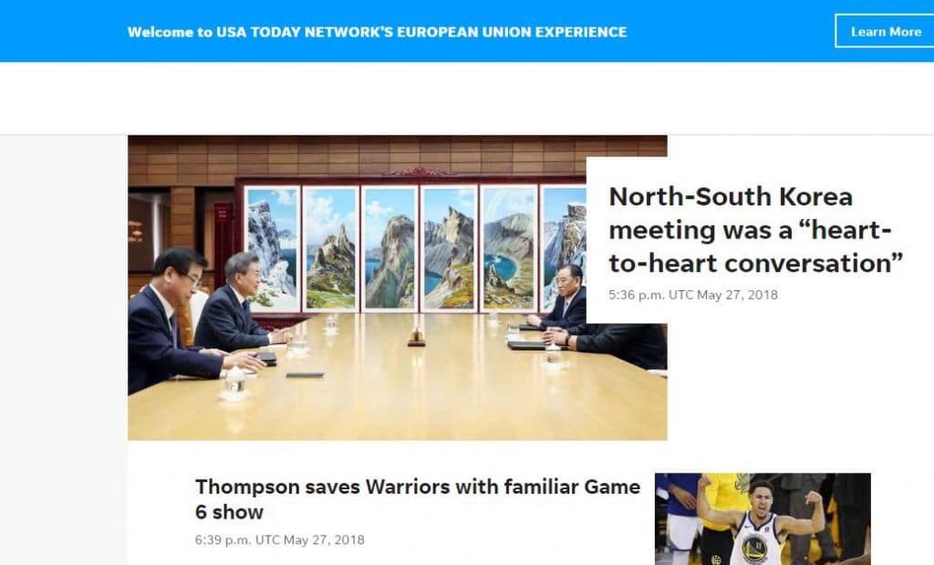The image size is (934, 565).
Task: Click the word "Warriors" in second headline
Action: [408, 487]
